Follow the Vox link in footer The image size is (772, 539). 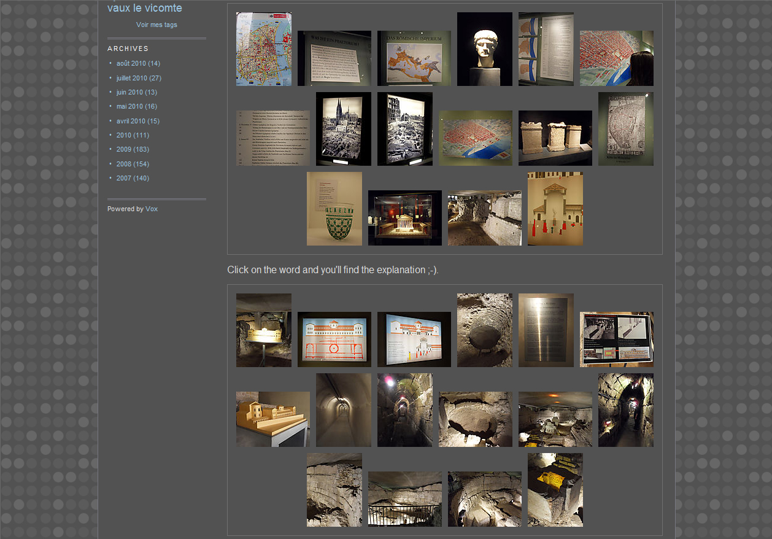pyautogui.click(x=152, y=209)
